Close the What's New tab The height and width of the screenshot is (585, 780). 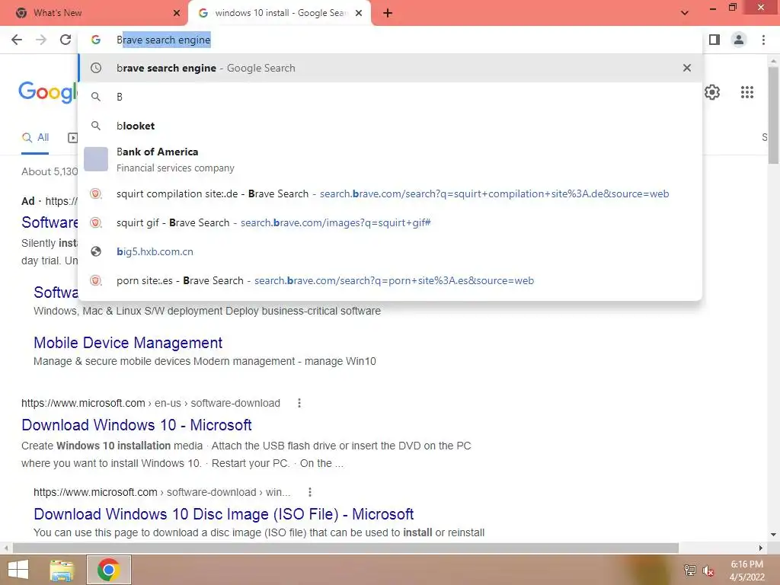click(x=177, y=13)
